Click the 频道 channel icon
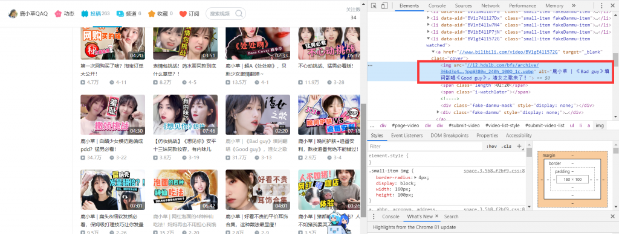This screenshot has width=619, height=234. point(120,14)
